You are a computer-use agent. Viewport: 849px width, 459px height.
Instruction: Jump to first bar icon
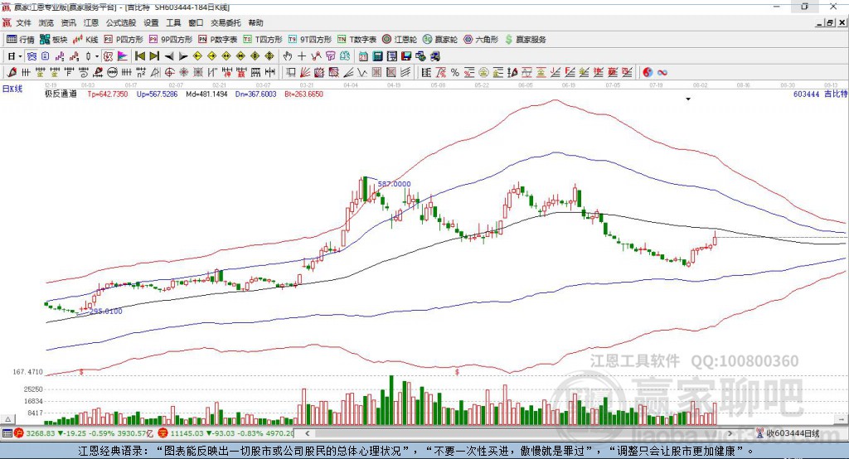pos(139,56)
